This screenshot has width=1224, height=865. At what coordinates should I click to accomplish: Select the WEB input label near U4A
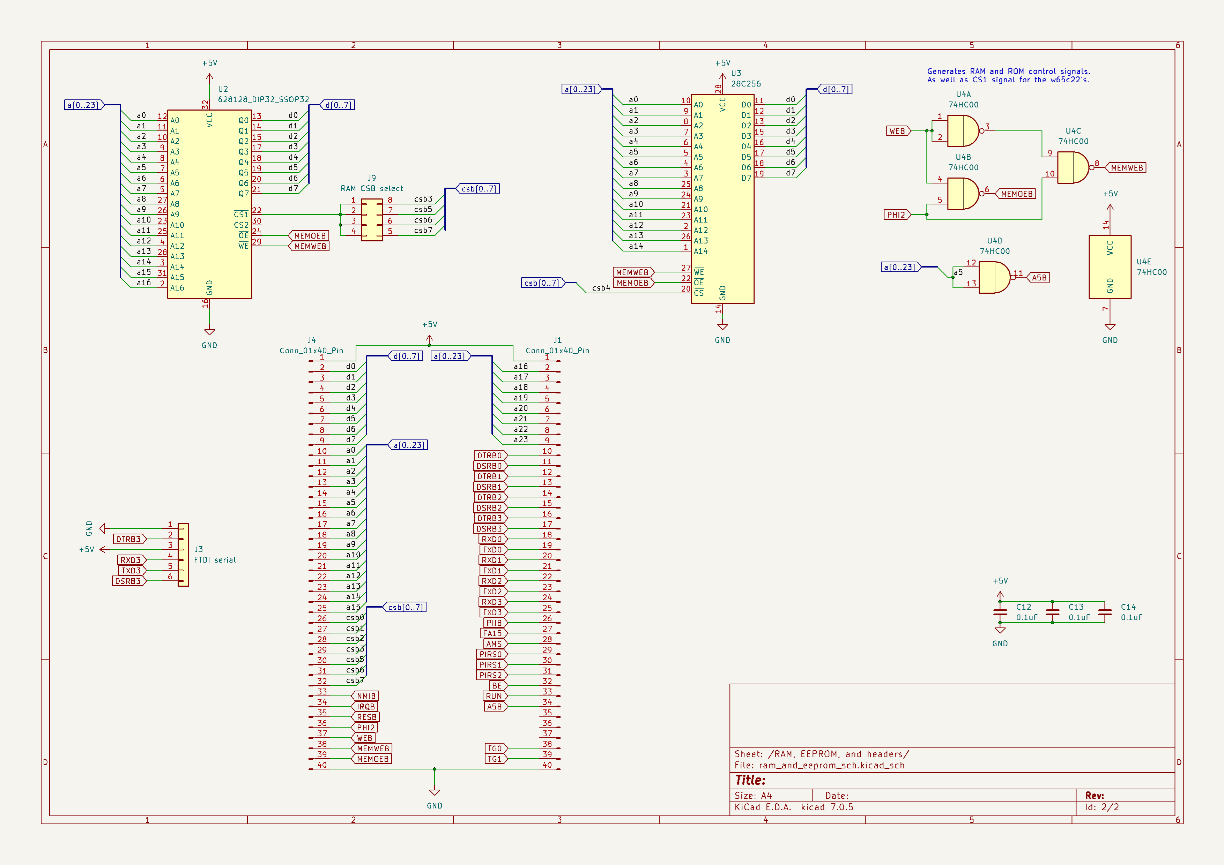coord(898,131)
